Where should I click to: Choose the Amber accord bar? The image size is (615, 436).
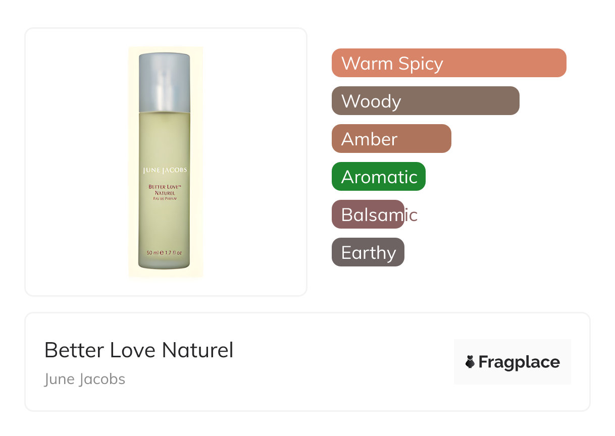click(391, 139)
